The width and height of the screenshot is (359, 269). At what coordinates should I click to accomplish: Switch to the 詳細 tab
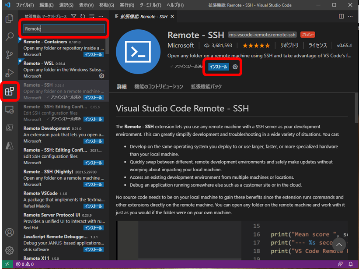tap(122, 86)
